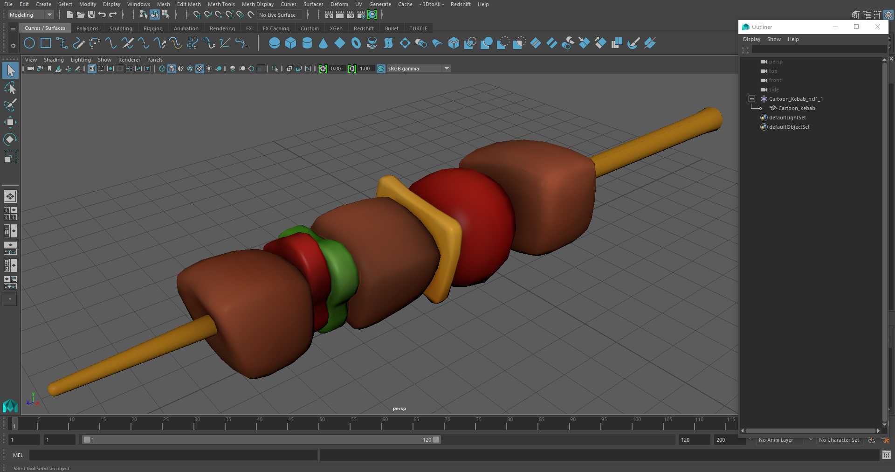Click the IPR render icon
The width and height of the screenshot is (895, 472).
[351, 15]
